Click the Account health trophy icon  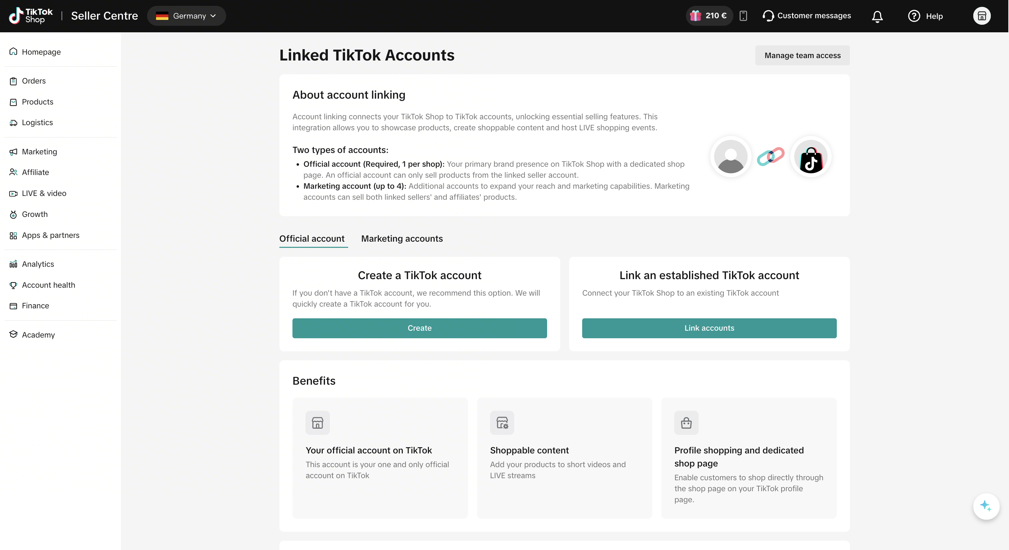pos(13,285)
